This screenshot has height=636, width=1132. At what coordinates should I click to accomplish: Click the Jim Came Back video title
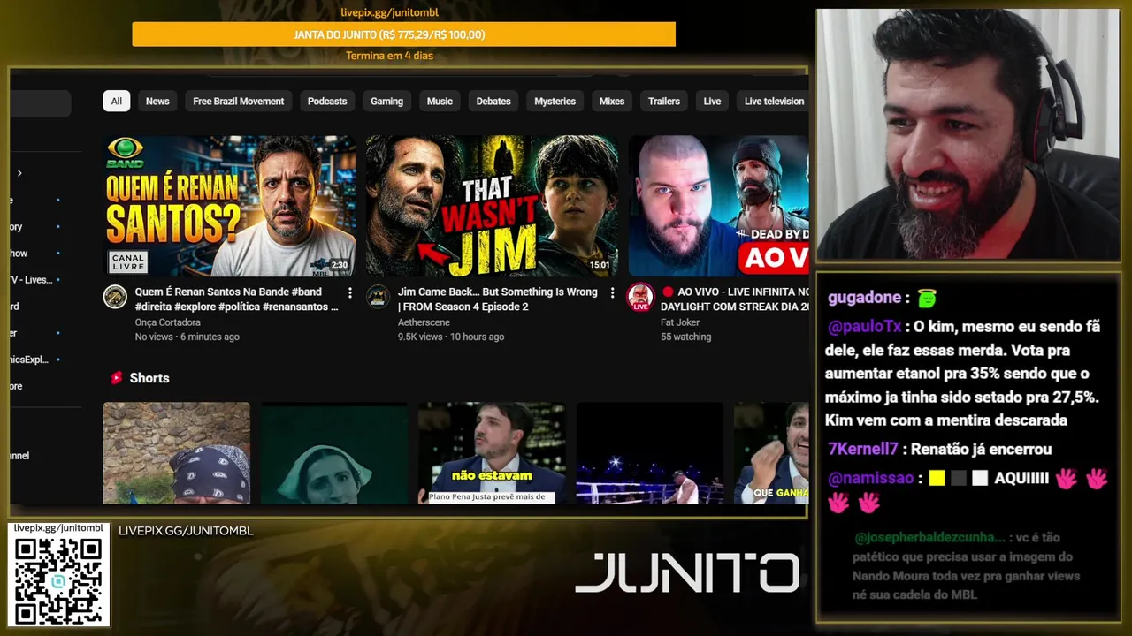(498, 299)
